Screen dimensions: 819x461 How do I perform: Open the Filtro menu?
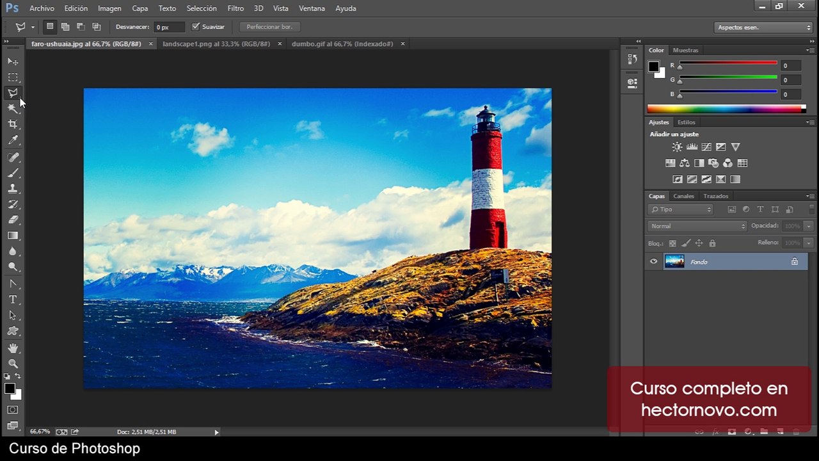point(235,8)
